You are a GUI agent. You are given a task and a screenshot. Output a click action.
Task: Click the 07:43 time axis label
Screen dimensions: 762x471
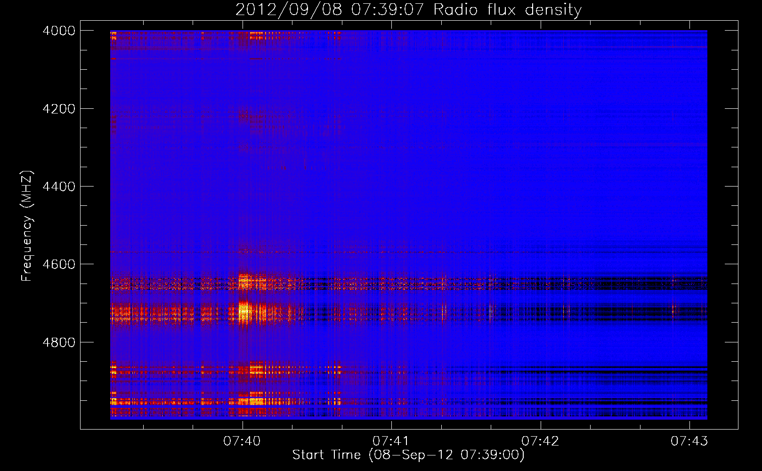click(689, 441)
